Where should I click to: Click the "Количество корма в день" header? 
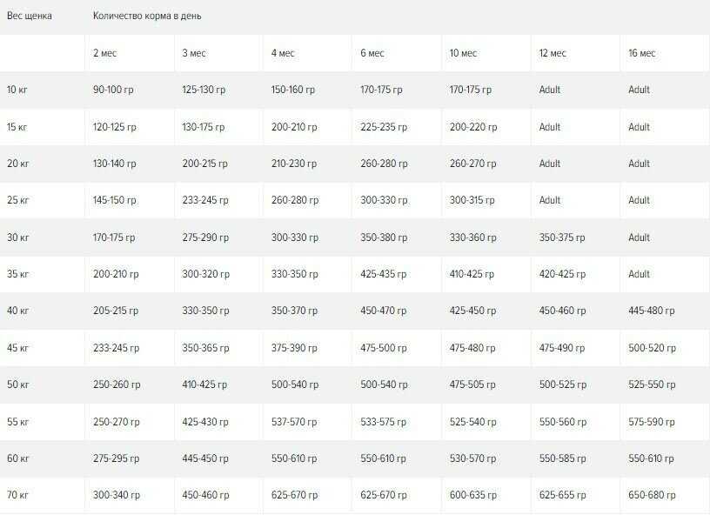click(x=148, y=16)
